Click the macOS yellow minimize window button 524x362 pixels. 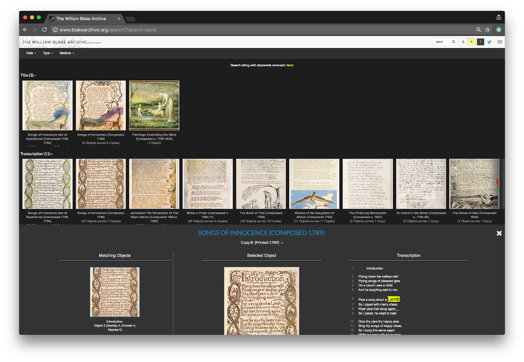(x=32, y=17)
